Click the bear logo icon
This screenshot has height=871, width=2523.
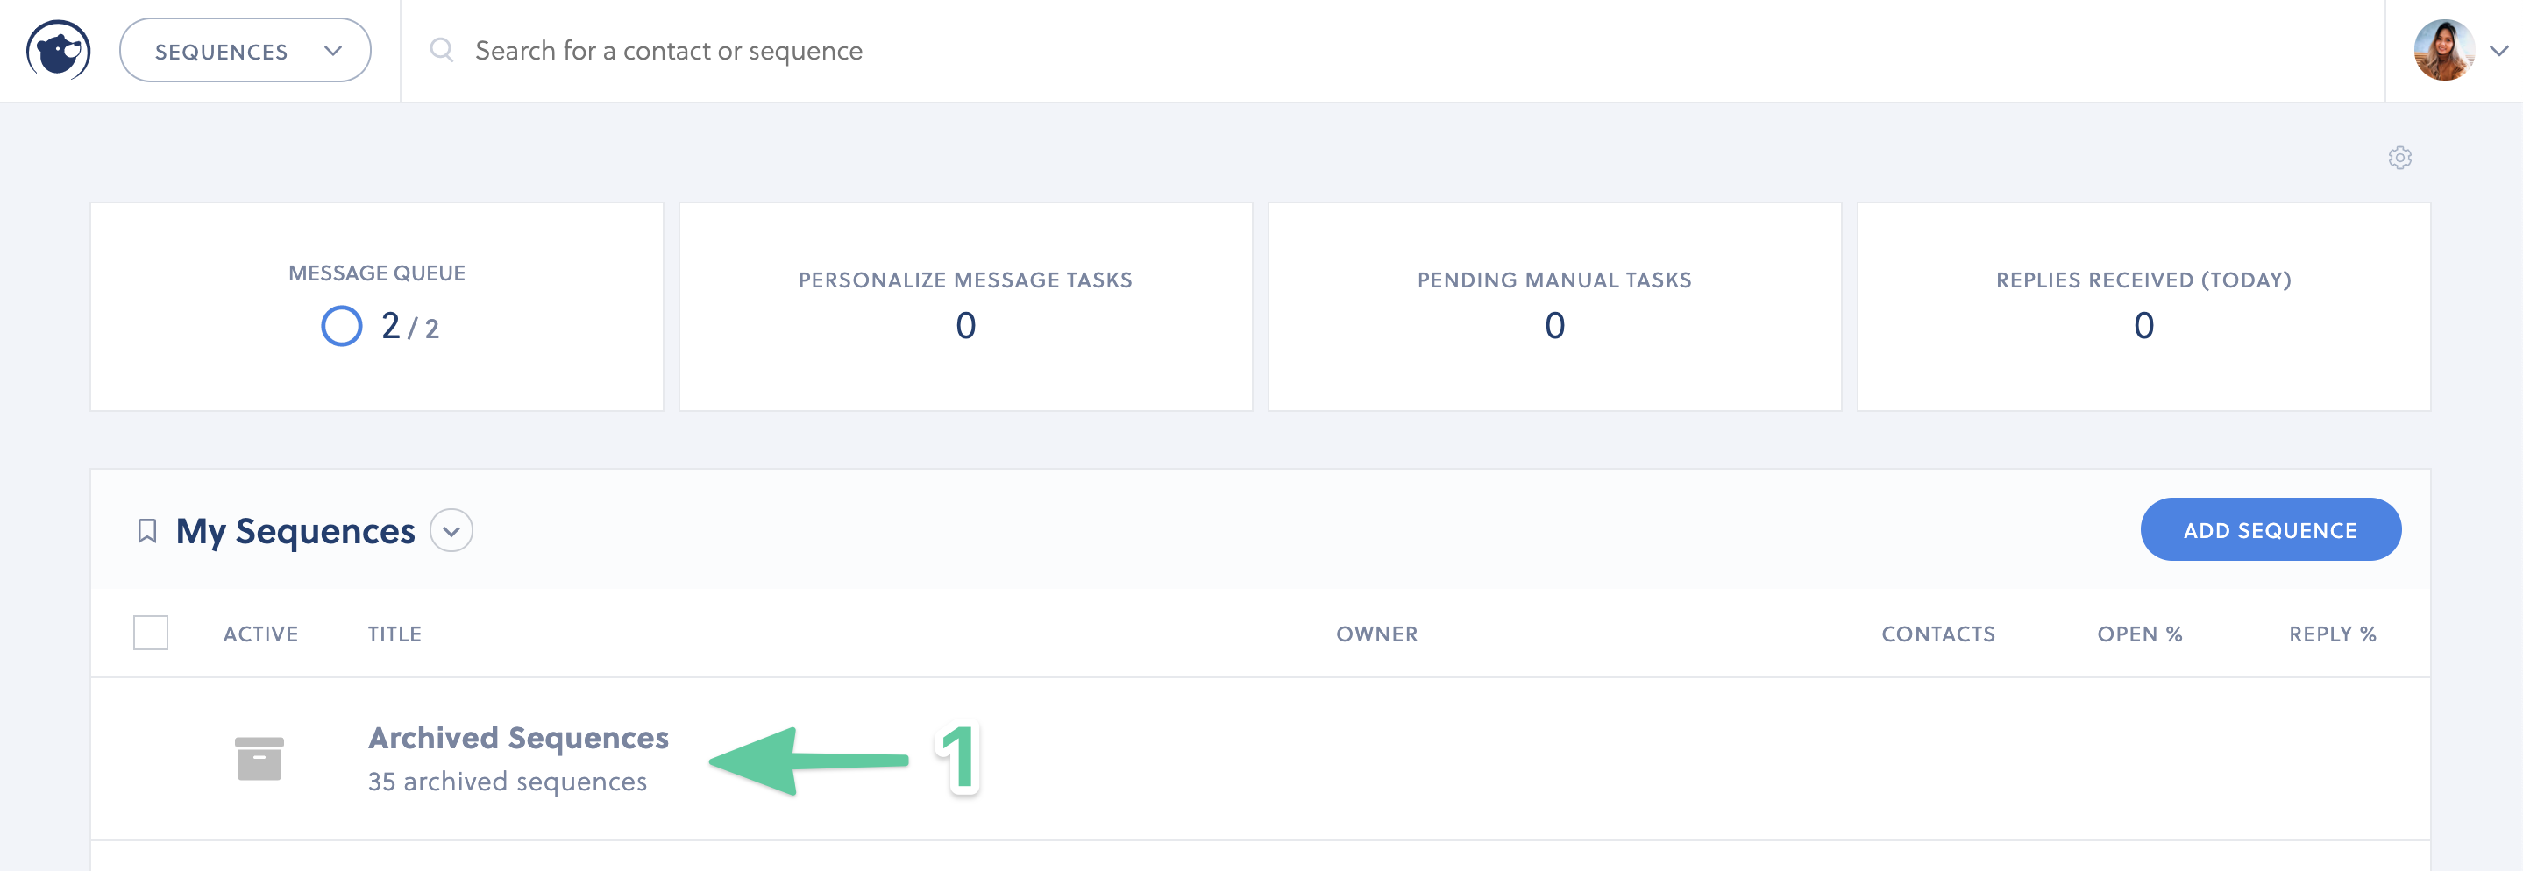point(57,49)
